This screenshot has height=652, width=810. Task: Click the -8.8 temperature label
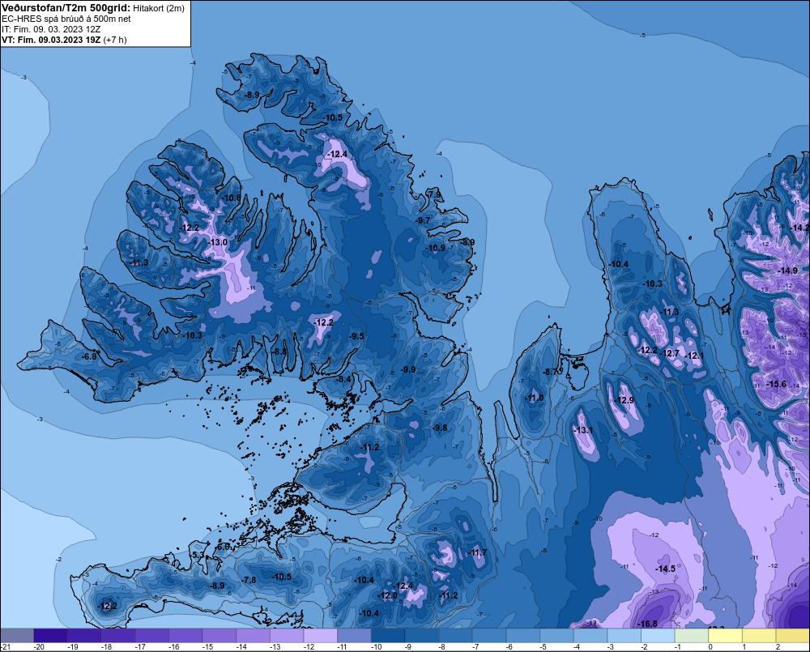pyautogui.click(x=280, y=352)
